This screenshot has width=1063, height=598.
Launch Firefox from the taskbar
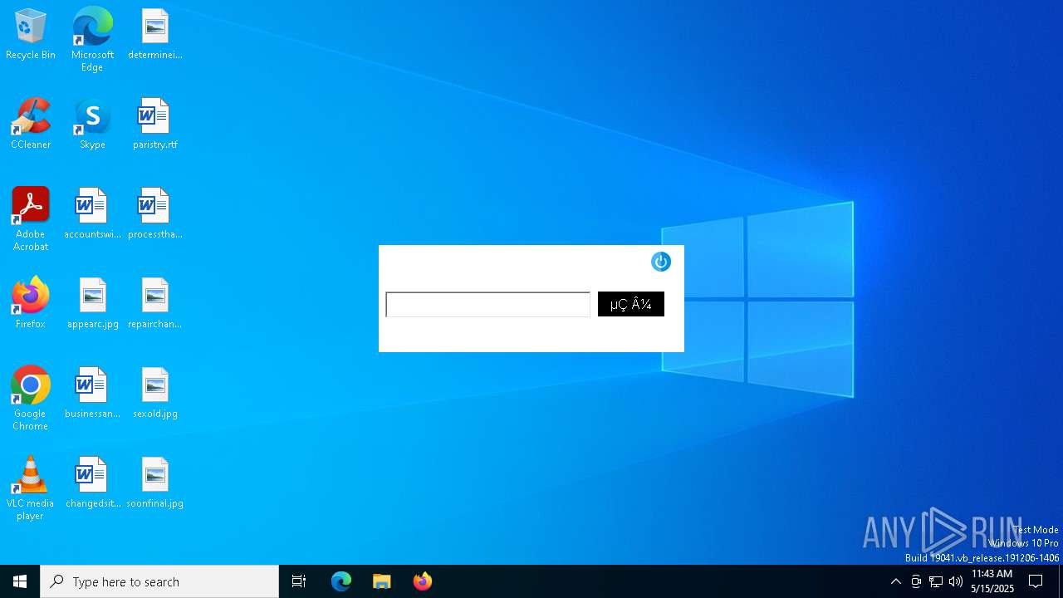click(422, 581)
